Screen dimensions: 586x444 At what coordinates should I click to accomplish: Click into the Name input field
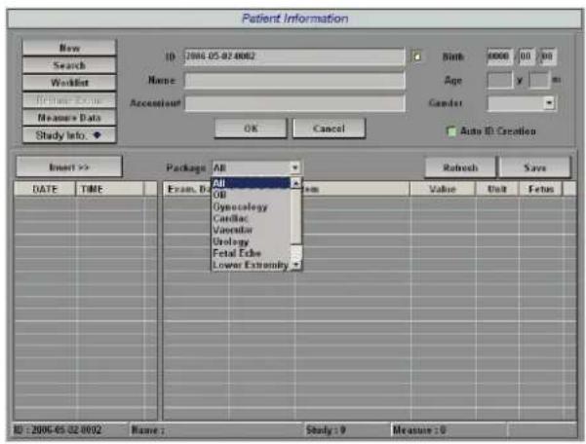pos(294,81)
